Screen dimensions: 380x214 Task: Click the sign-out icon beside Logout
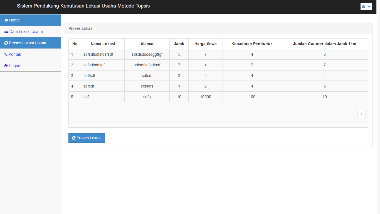[6, 66]
